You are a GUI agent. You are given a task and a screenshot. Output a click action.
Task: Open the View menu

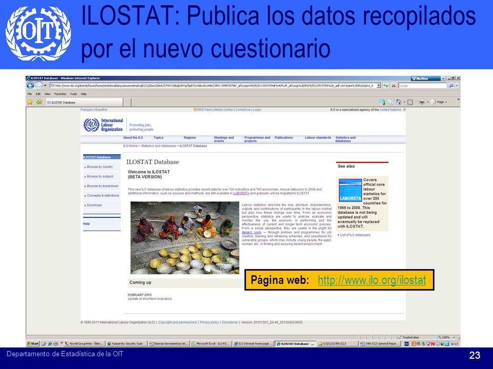pyautogui.click(x=47, y=94)
